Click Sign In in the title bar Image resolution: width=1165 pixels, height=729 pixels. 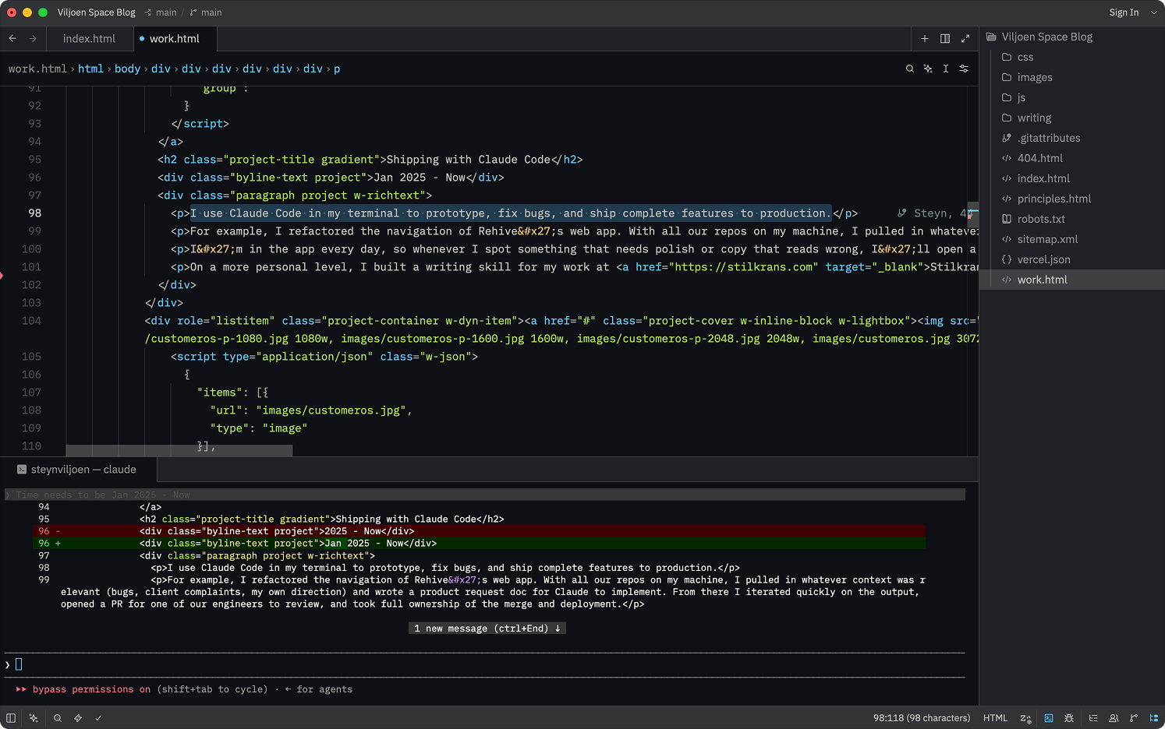(x=1124, y=12)
